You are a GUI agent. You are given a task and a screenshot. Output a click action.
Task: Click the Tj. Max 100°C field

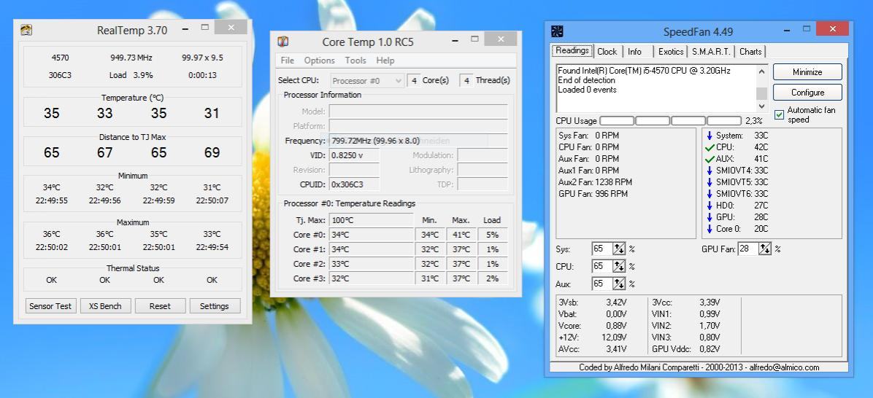371,220
